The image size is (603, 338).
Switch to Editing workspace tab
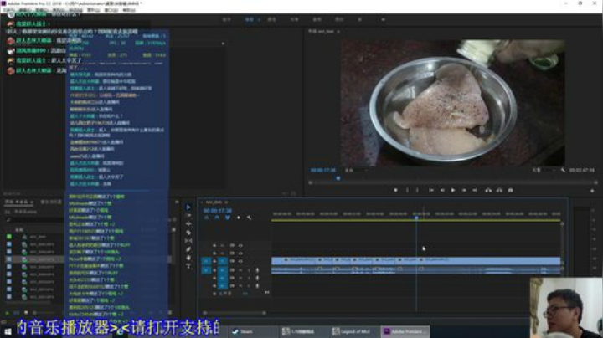pyautogui.click(x=250, y=19)
